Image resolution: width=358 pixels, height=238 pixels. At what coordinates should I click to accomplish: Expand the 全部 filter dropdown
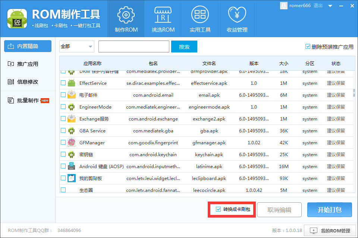coord(91,47)
